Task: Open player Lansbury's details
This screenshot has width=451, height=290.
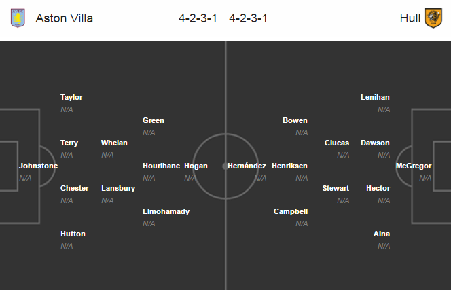Action: (x=118, y=188)
